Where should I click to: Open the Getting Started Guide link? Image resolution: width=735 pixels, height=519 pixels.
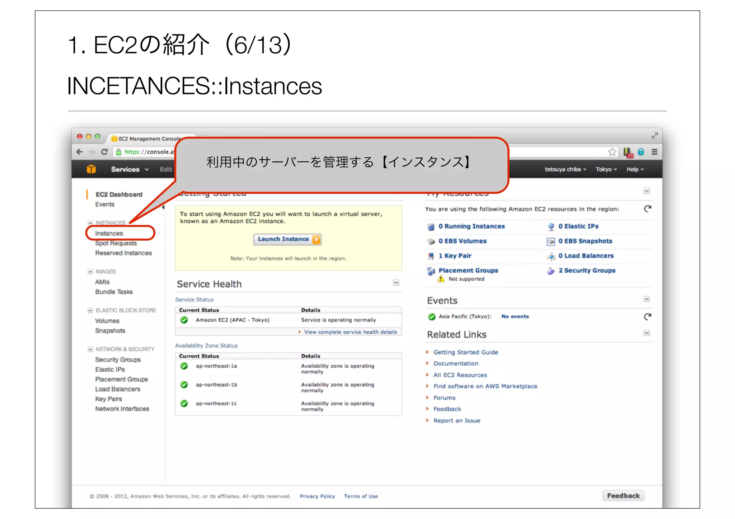(x=465, y=352)
